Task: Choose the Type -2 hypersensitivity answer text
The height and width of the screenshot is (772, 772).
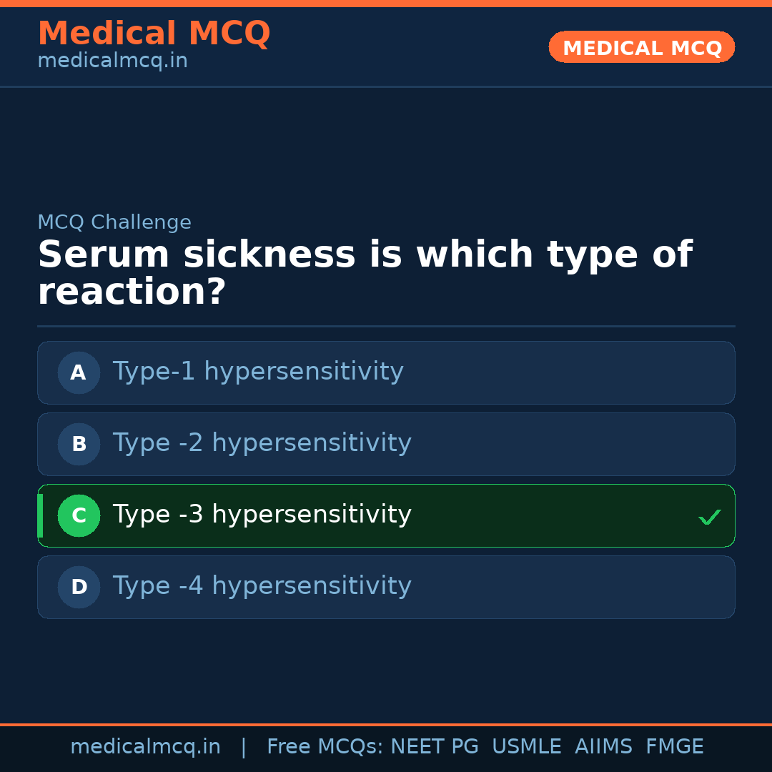Action: coord(262,443)
